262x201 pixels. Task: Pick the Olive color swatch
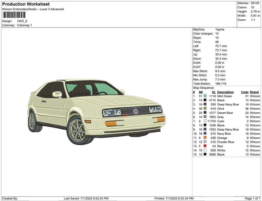click(205, 109)
